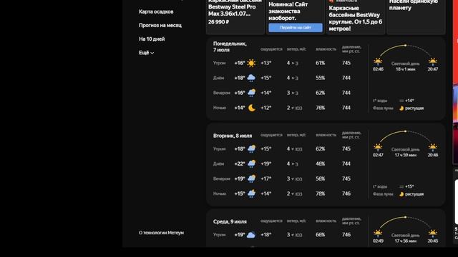The height and width of the screenshot is (257, 458).
Task: Click the Вторник, 8 июля heading
Action: (x=233, y=136)
